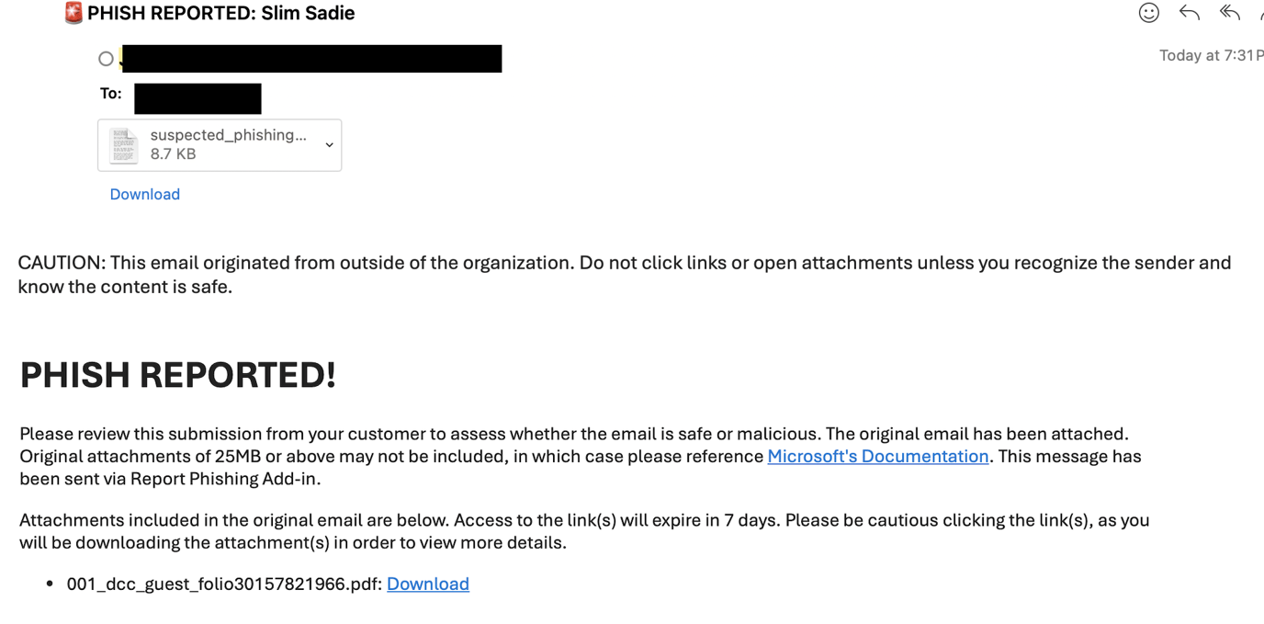Screen dimensions: 1264x624
Task: Select the circular sender selection radio
Action: [106, 58]
